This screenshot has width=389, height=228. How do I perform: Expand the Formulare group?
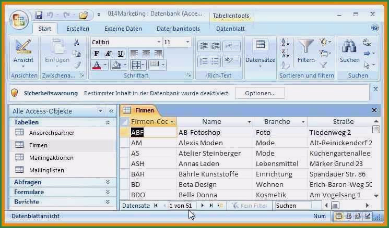click(108, 192)
